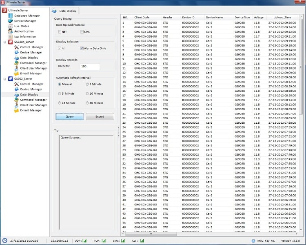Viewport: 306px width, 245px height.
Task: Collapse the GS902_Server tree node
Action: [x=4, y=78]
